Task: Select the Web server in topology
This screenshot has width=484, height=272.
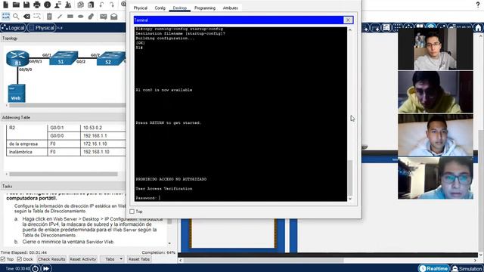Action: [17, 93]
